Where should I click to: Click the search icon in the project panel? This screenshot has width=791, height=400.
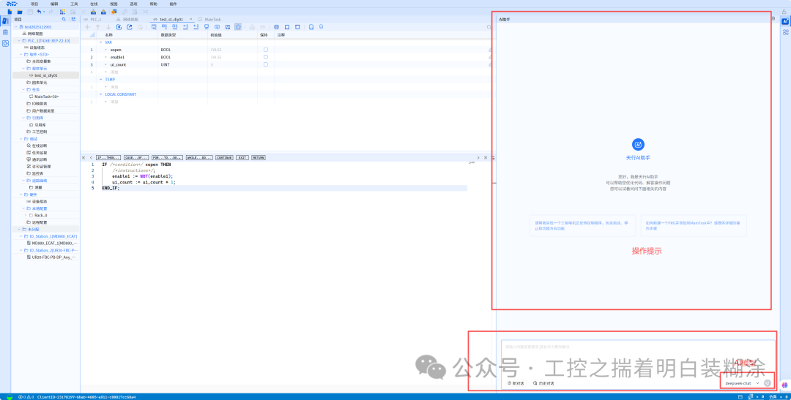[64, 19]
